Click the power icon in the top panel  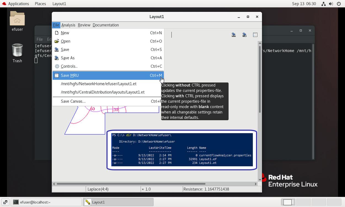point(338,4)
